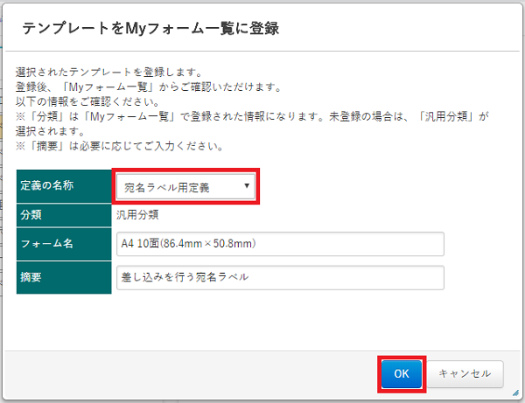Click the note ※「摘要」は必要に応じてご入力ください。
This screenshot has width=525, height=403.
pos(120,146)
